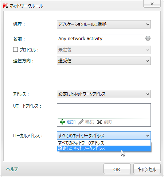
Task: Click the OK button
Action: 117,169
